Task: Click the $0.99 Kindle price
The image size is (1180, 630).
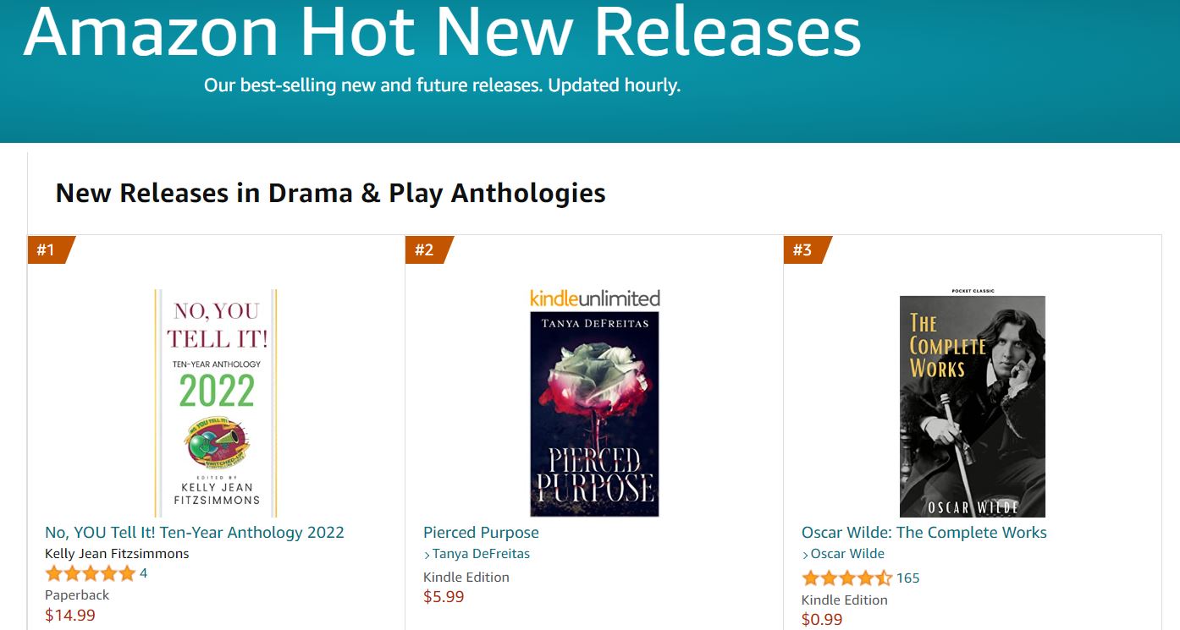Action: (x=822, y=620)
